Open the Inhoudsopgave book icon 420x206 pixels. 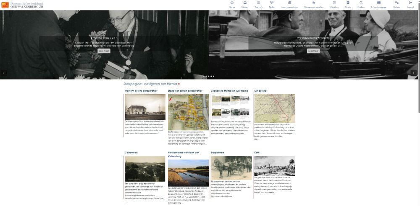pyautogui.click(x=379, y=3)
